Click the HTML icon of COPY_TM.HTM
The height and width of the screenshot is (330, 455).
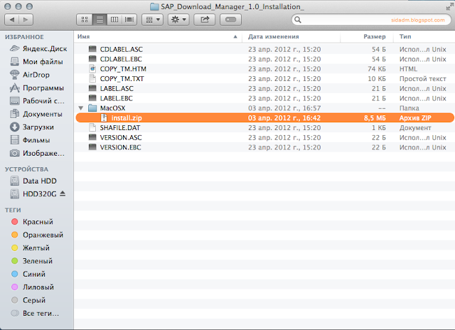92,69
